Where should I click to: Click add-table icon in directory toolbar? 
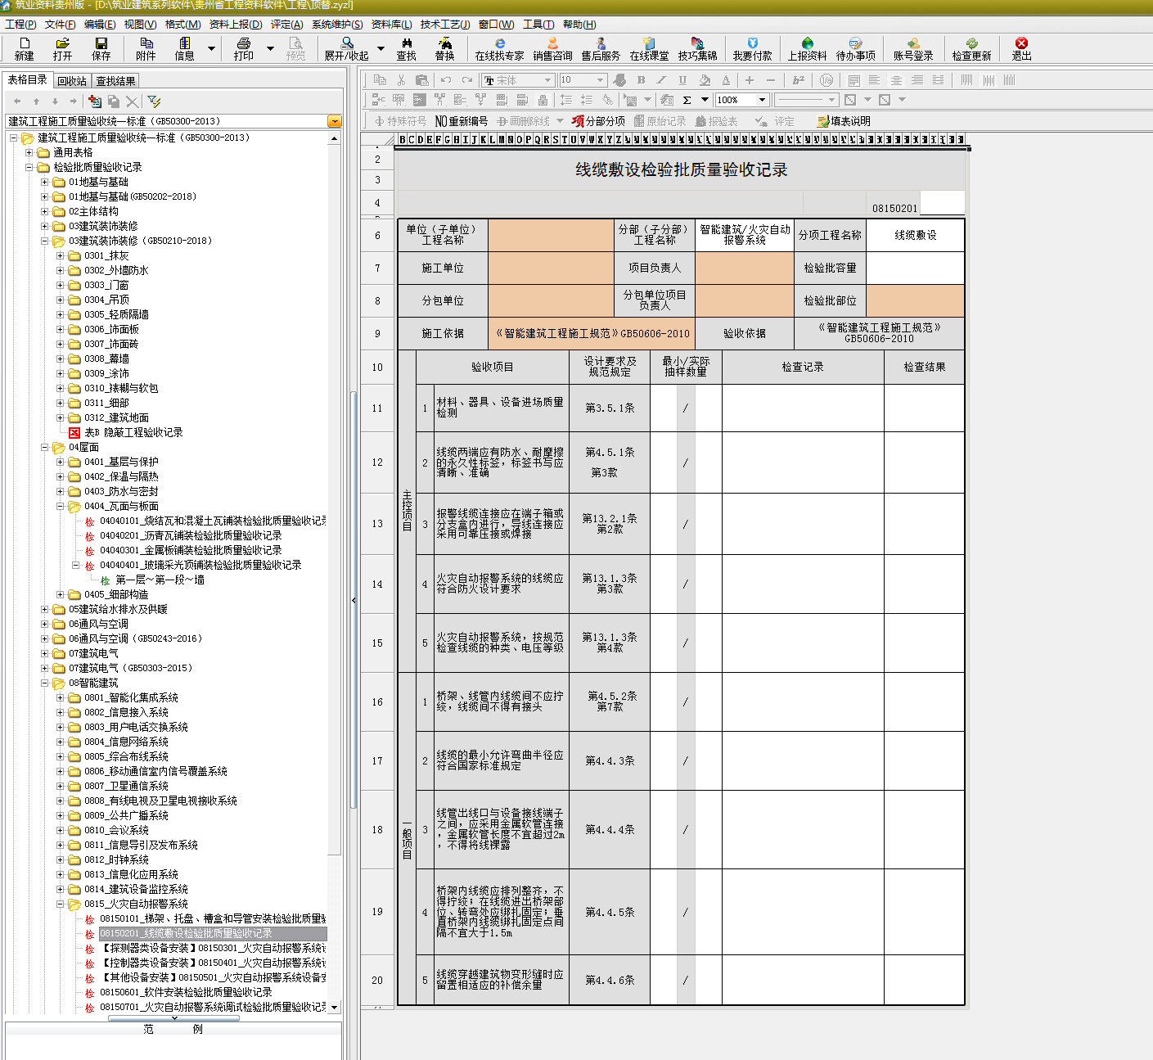point(95,101)
